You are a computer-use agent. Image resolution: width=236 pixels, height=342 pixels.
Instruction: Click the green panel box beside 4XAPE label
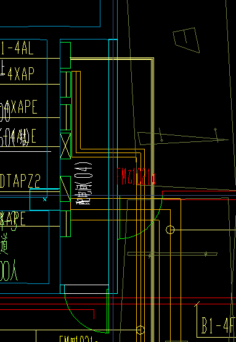pos(65,117)
